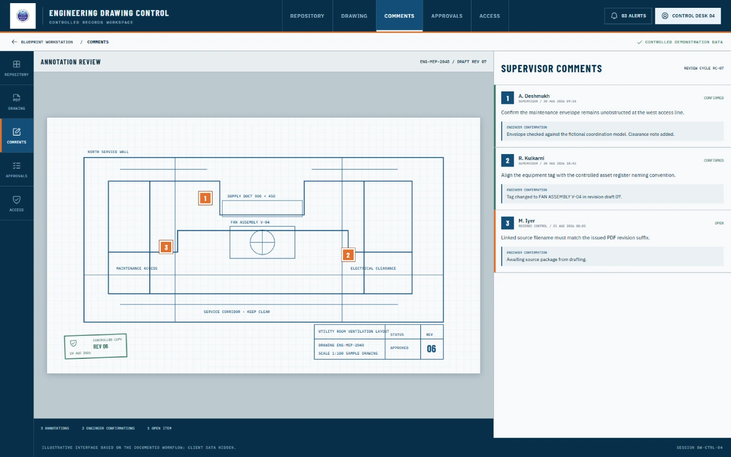
Task: Click the ENG-MEP-2048 / DRAFT REV 07 label
Action: point(453,62)
